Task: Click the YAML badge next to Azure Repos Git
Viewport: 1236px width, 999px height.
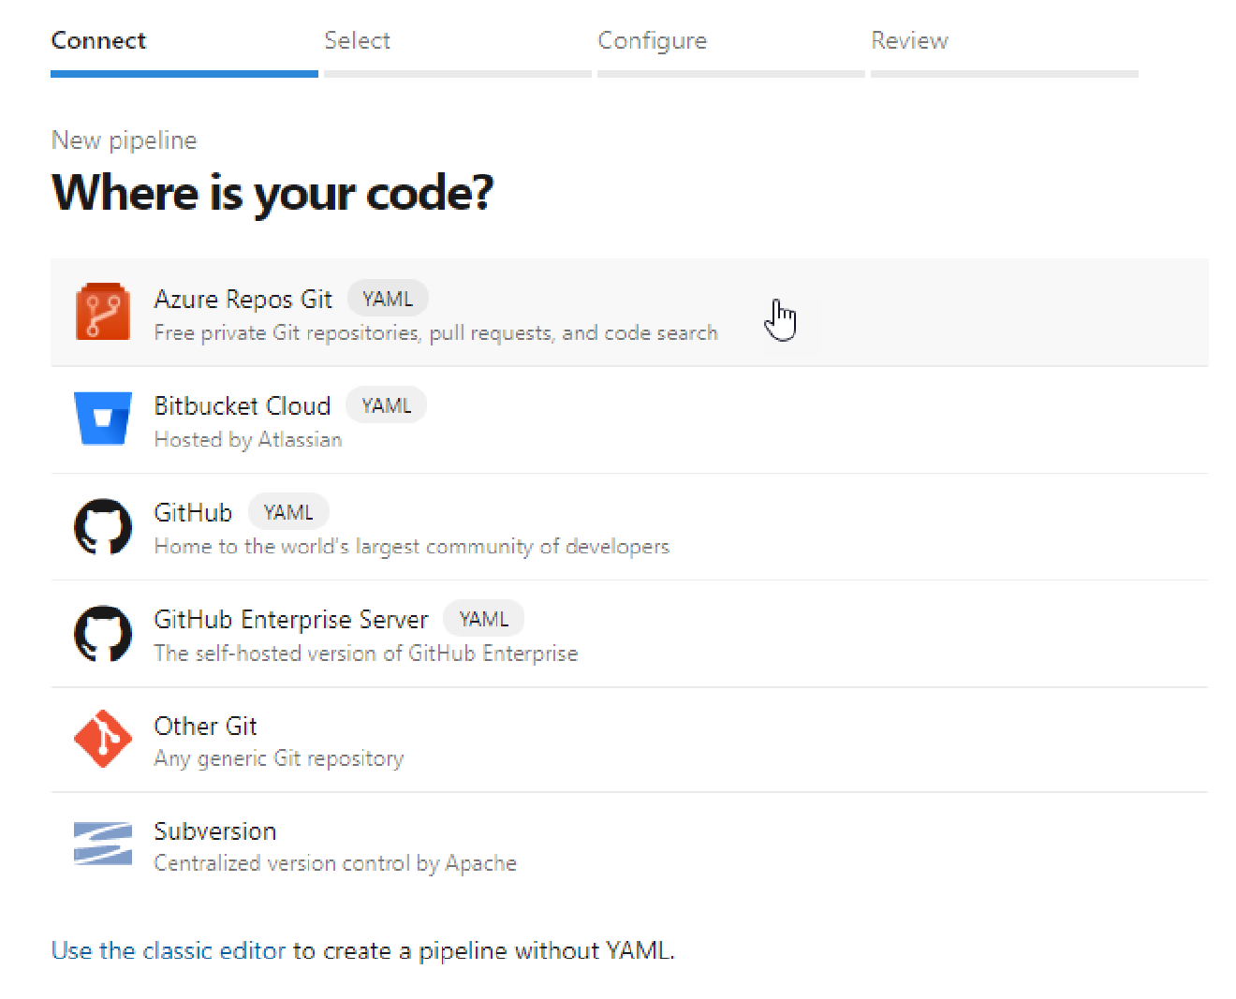Action: click(x=388, y=298)
